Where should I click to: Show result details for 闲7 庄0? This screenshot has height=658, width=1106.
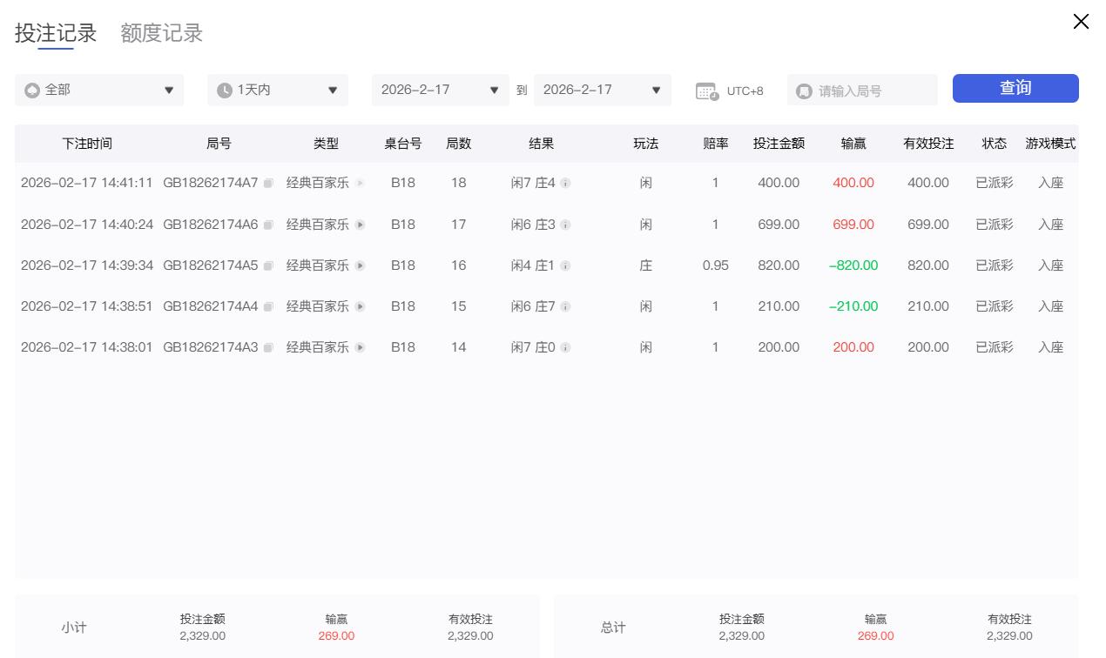(x=565, y=348)
